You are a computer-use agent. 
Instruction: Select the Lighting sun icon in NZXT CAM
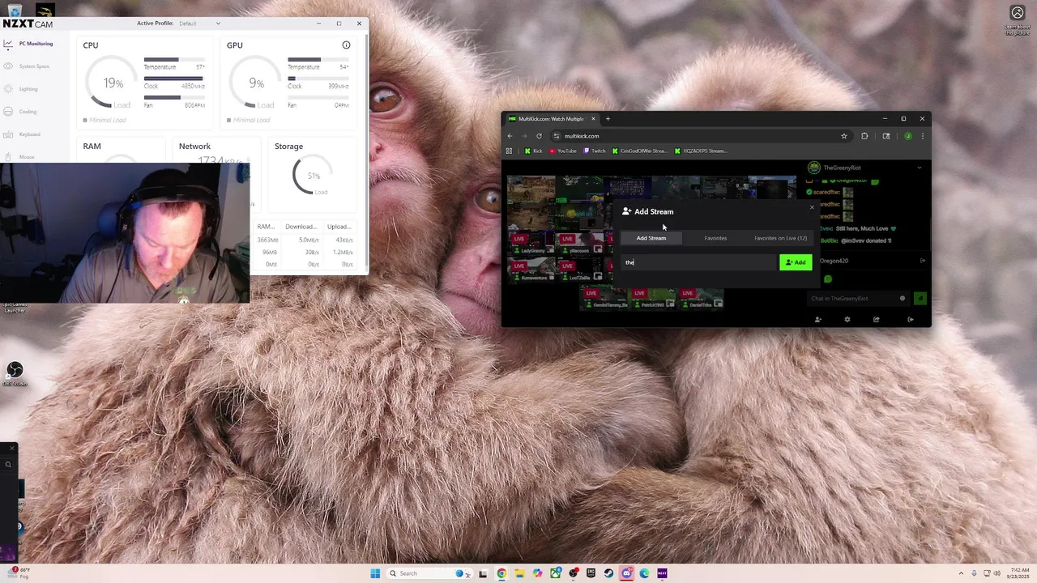coord(8,89)
